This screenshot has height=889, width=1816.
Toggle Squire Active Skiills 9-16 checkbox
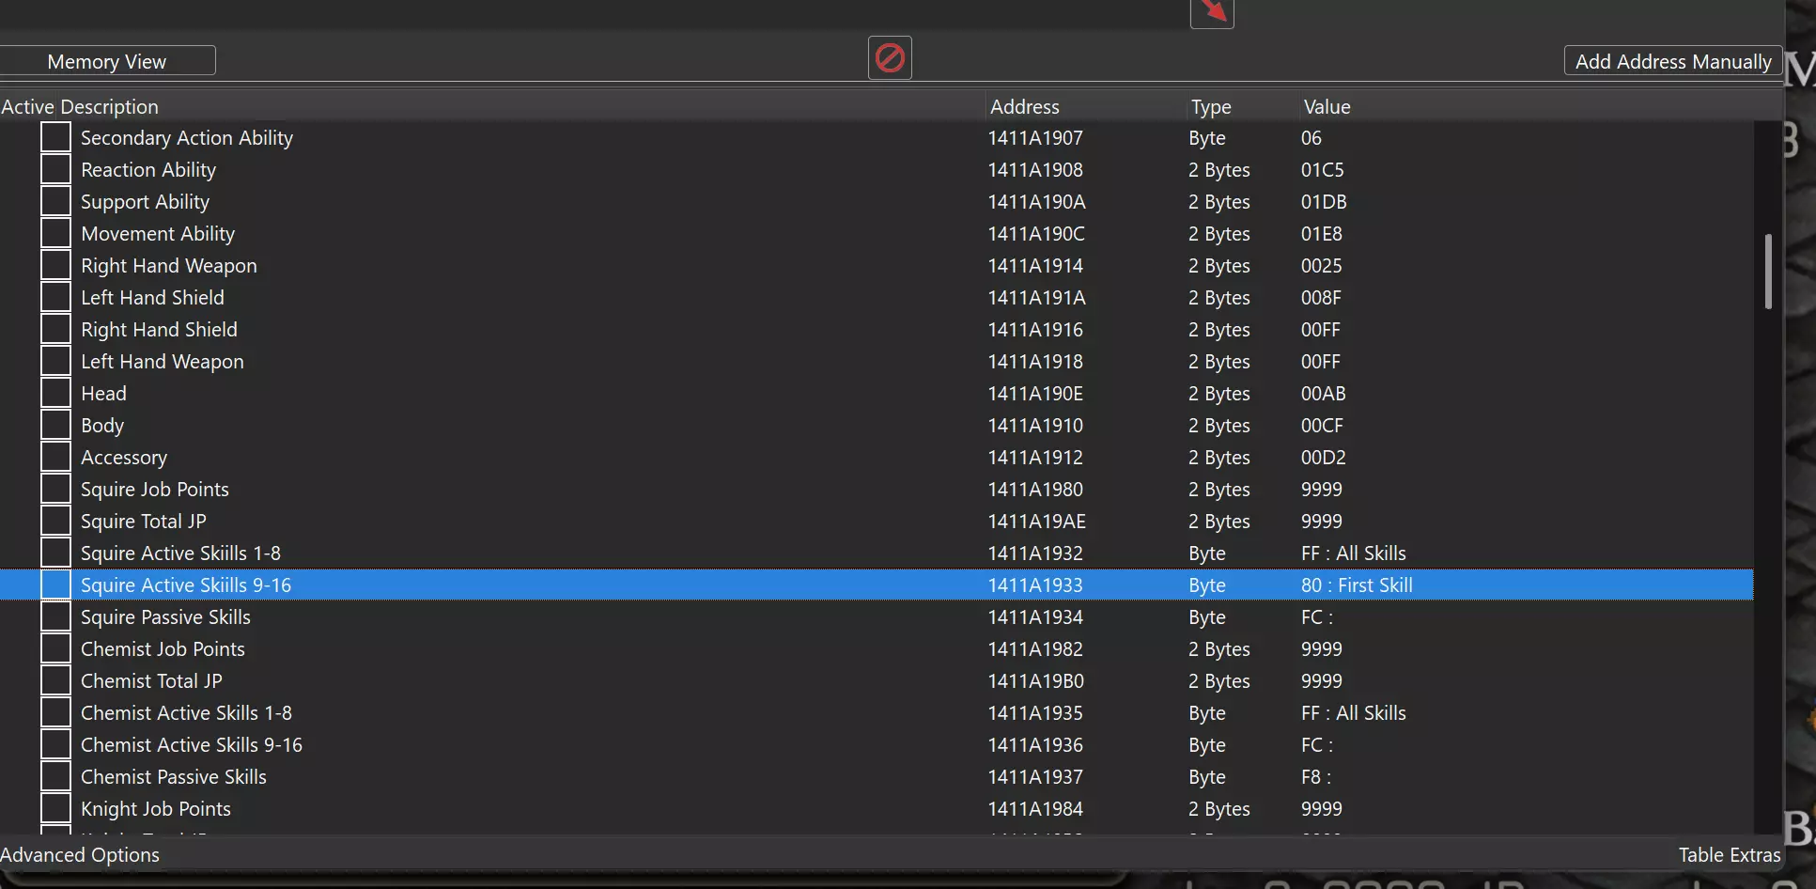coord(55,585)
